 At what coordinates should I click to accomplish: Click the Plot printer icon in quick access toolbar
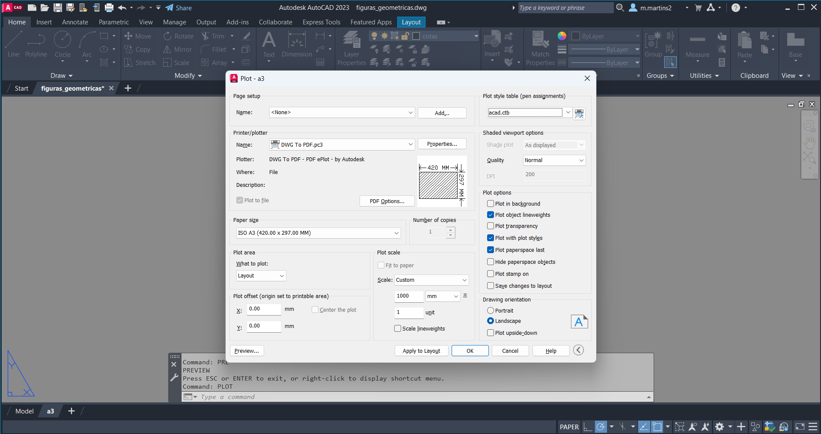point(109,8)
